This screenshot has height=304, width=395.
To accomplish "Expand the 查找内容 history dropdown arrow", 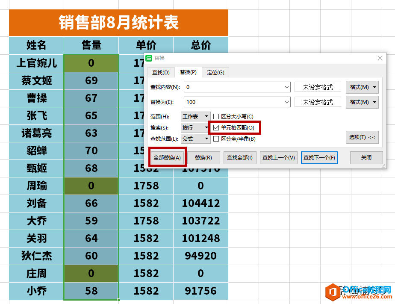I will coord(287,87).
